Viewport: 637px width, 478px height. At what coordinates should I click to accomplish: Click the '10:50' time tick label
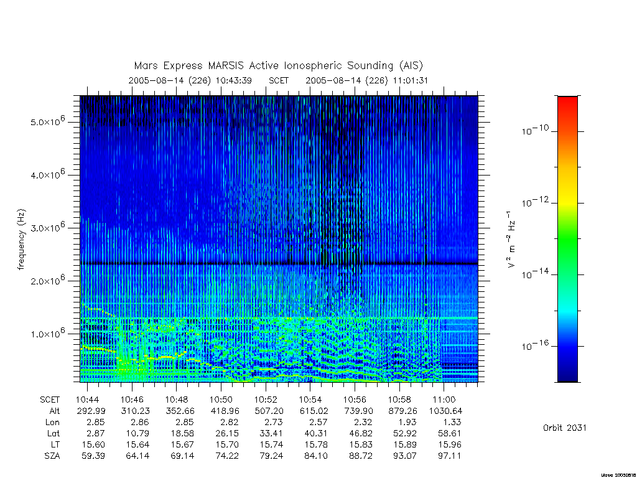tap(221, 400)
